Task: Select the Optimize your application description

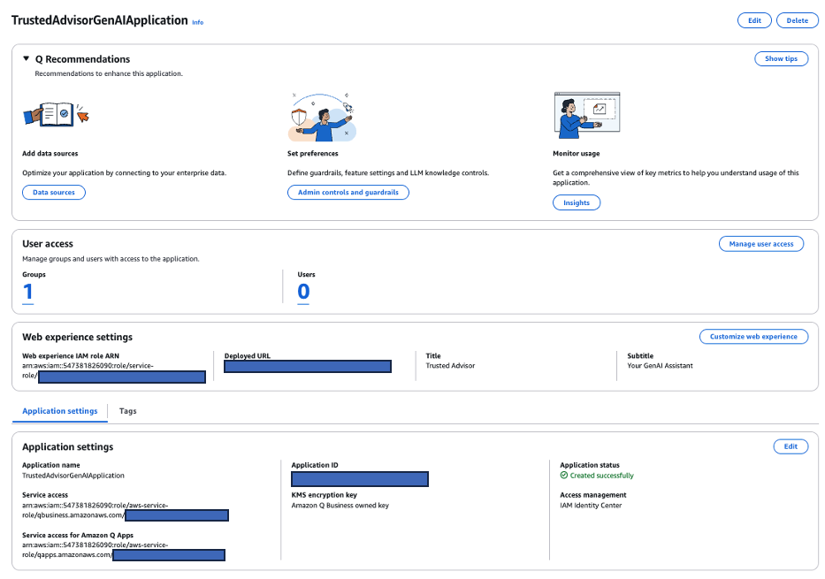Action: 124,173
